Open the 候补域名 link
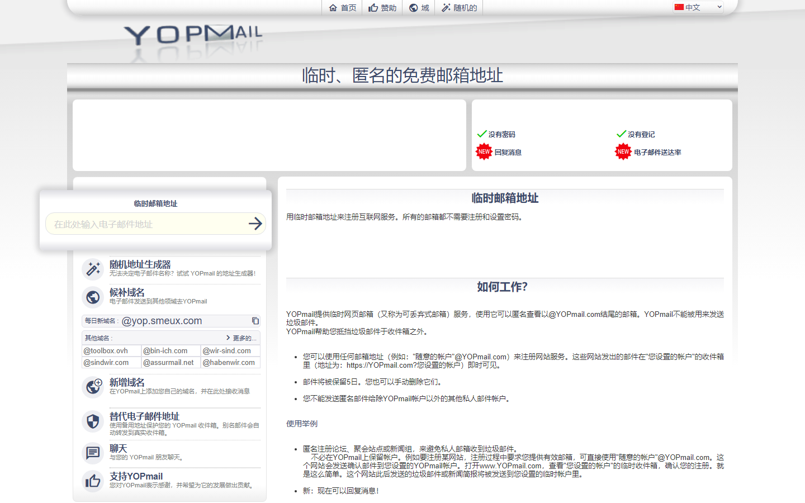The image size is (805, 503). coord(127,292)
